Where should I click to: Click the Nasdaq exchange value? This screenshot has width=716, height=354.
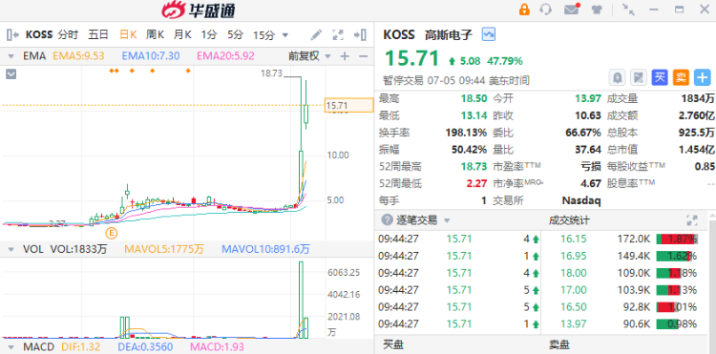click(580, 200)
